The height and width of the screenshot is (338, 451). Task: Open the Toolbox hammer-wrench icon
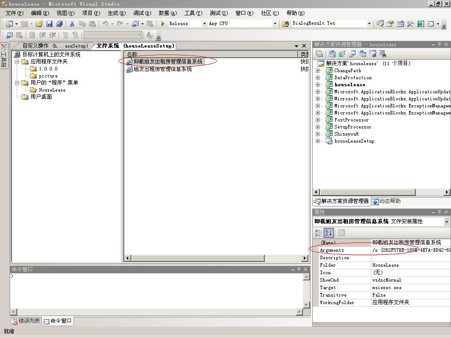410,24
